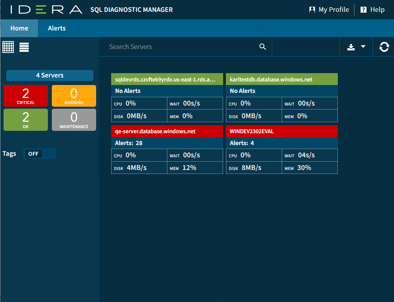The image size is (394, 302).
Task: Click WAIT 00s/s on the karltestdb card
Action: click(x=310, y=103)
